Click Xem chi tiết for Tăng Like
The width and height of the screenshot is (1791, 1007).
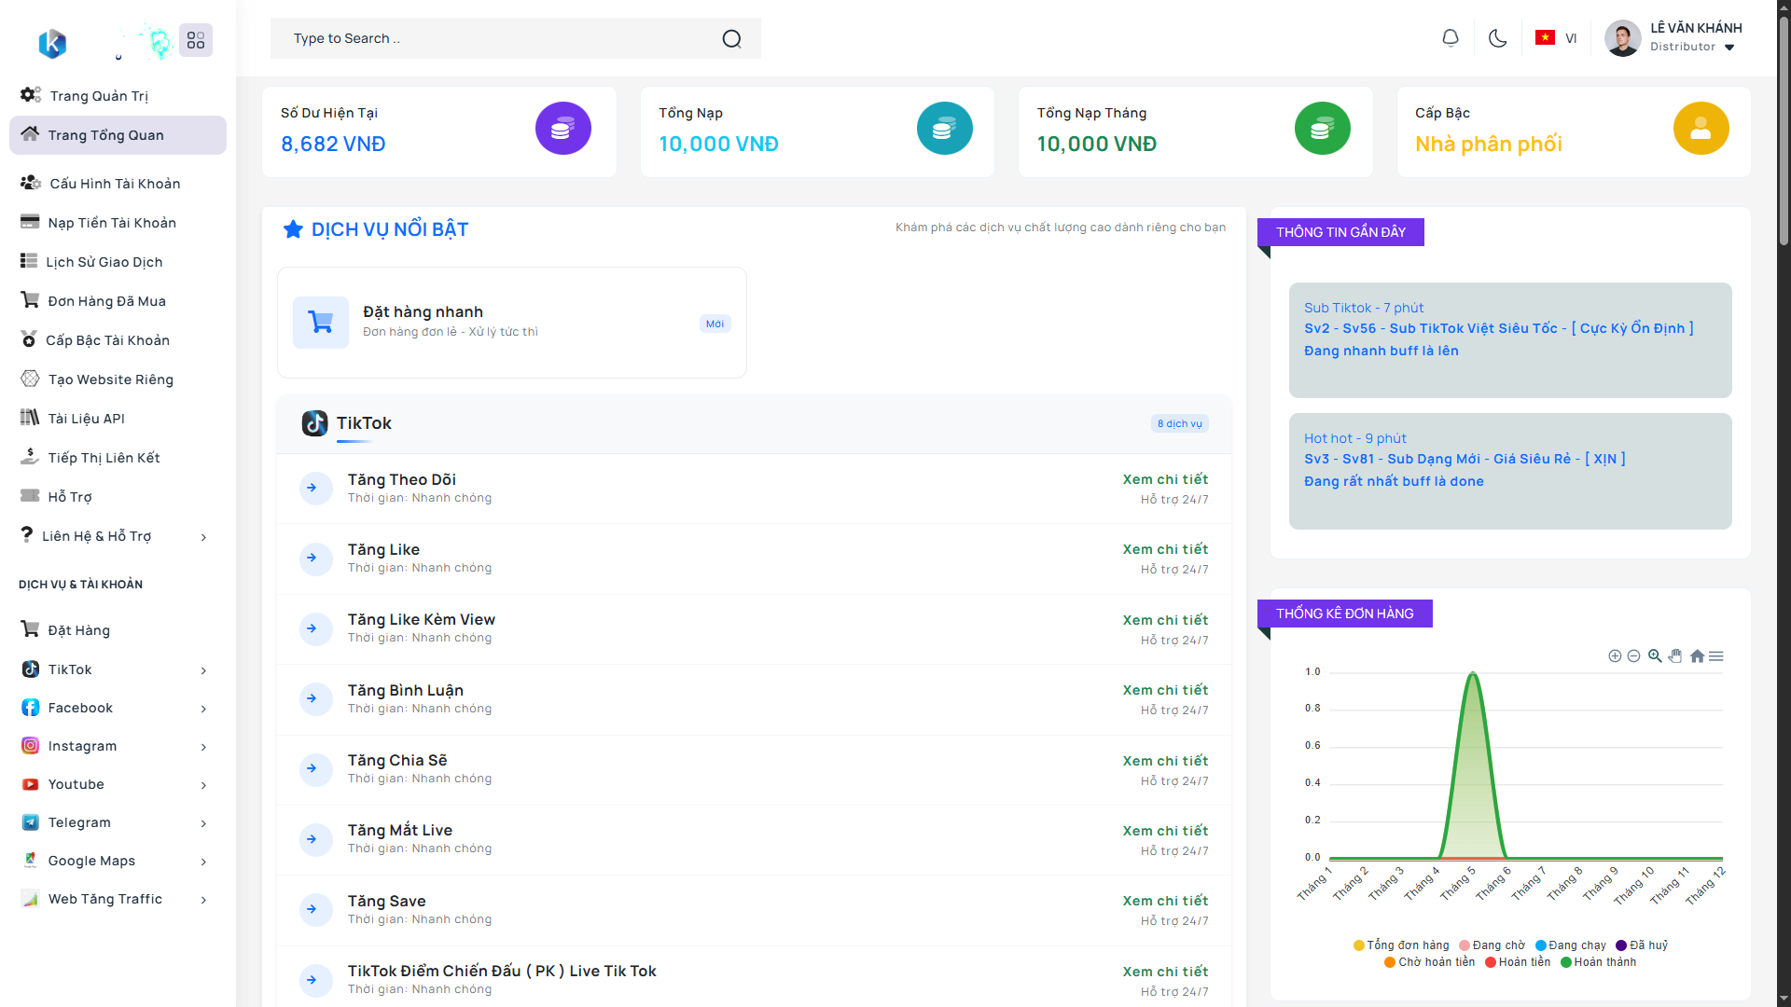click(1165, 549)
